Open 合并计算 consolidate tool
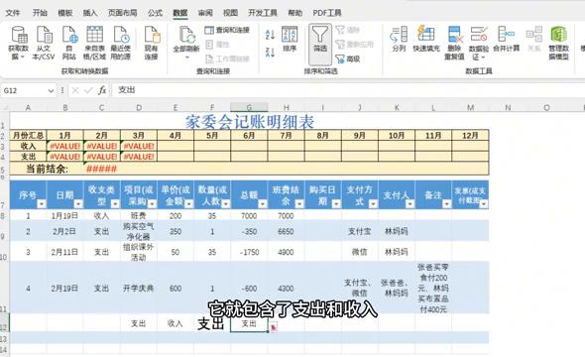The width and height of the screenshot is (585, 357). (507, 39)
